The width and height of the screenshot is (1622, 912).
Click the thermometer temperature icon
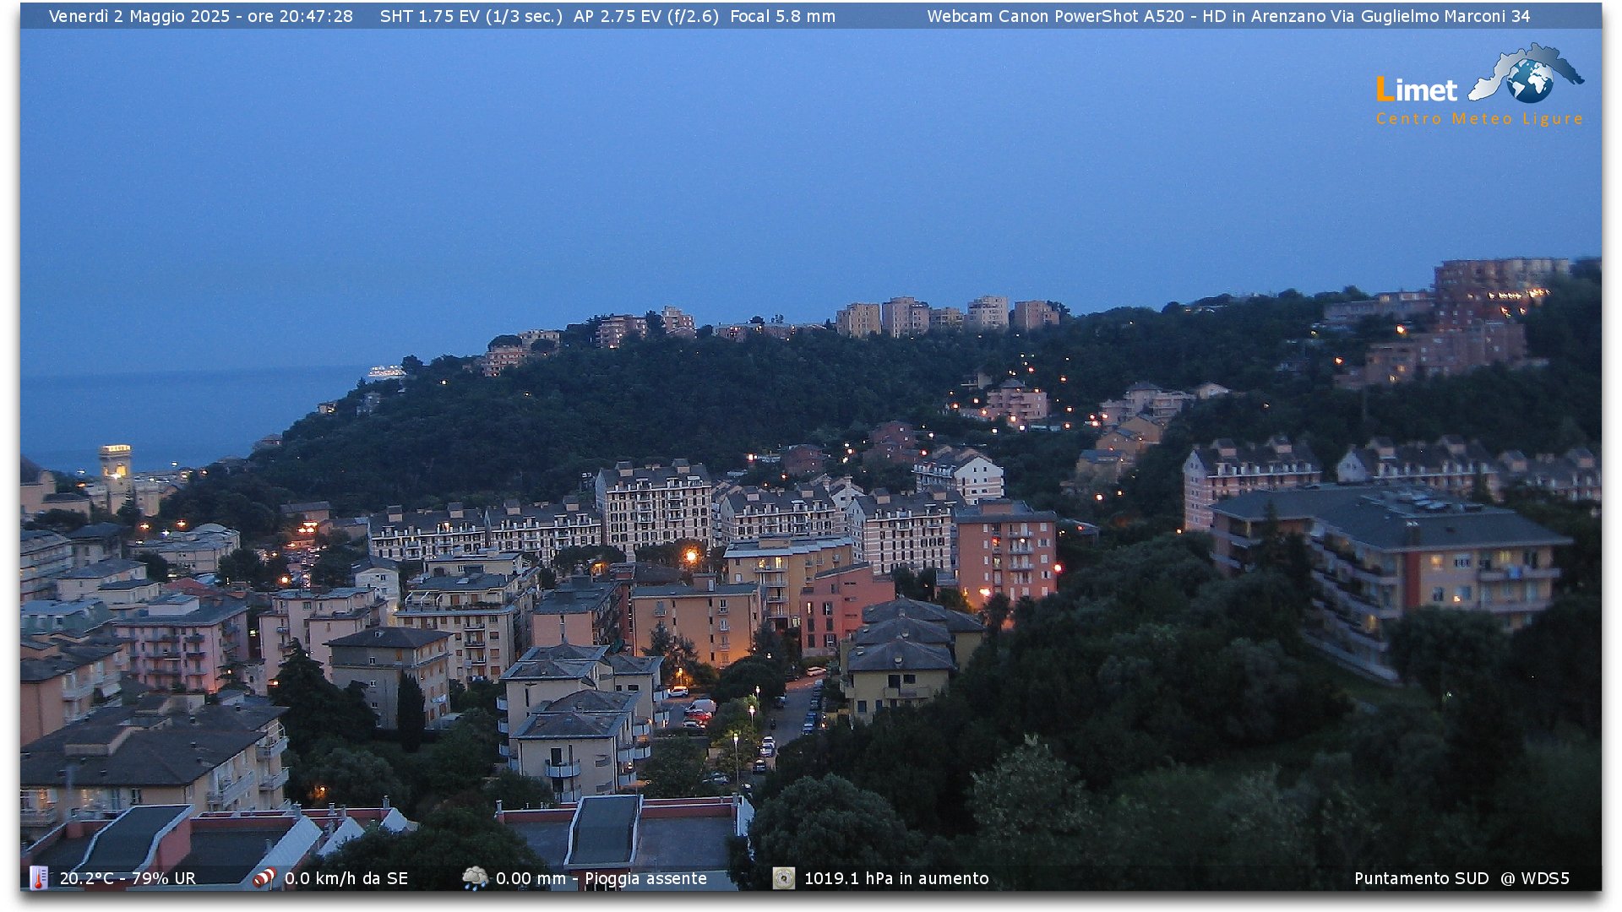pos(39,878)
